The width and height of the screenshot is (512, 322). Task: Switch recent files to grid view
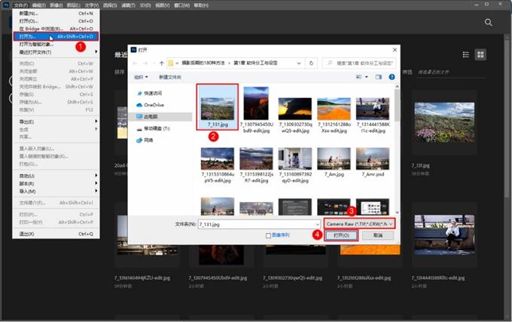(480, 55)
